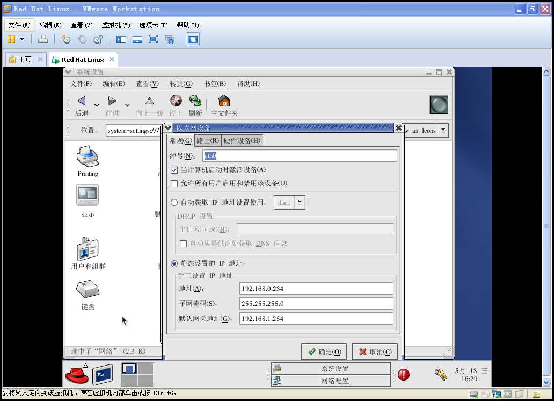This screenshot has width=554, height=401.
Task: Switch to the 主页 VMware tab
Action: click(25, 60)
